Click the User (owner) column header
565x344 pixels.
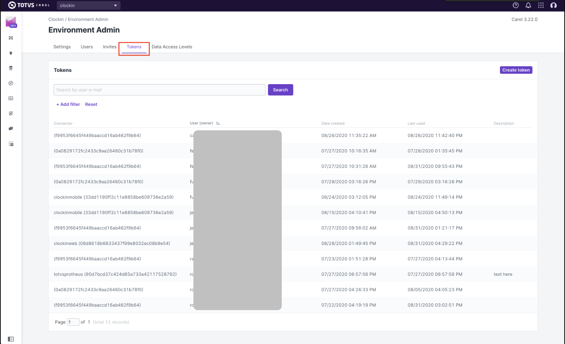pyautogui.click(x=201, y=123)
